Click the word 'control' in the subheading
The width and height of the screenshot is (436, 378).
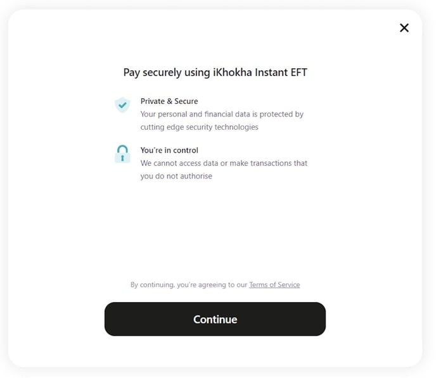[x=185, y=151]
